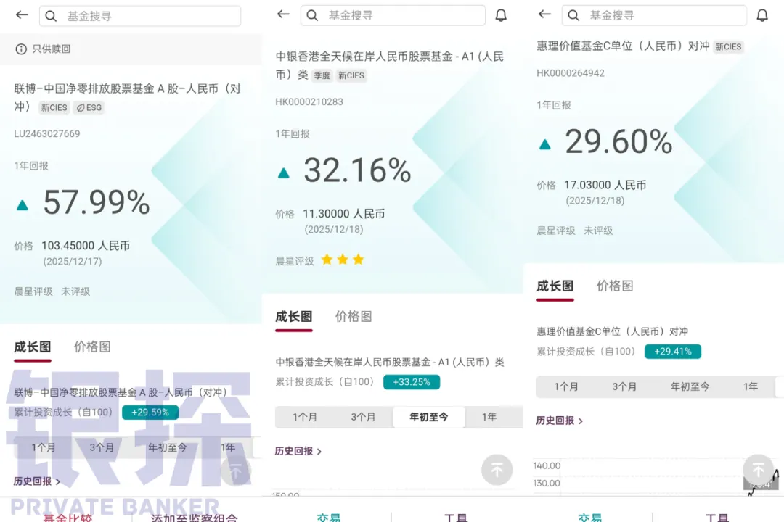The image size is (784, 522).
Task: Expand 历史回报 link in right panel
Action: point(560,420)
